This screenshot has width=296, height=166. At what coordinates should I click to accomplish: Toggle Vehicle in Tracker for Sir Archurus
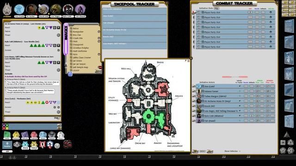(240, 101)
